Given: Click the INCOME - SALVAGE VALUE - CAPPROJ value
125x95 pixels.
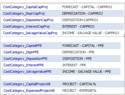Looking at the screenshot, I should click(90, 33).
